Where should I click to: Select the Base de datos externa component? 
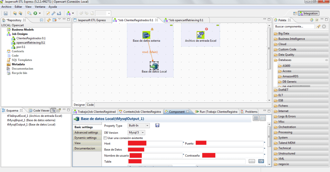click(146, 35)
